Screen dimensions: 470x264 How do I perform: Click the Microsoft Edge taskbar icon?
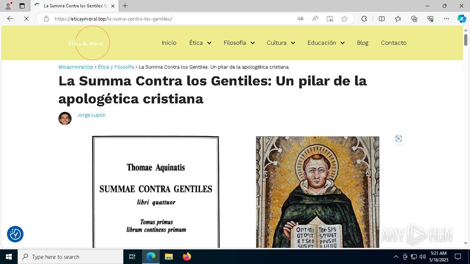(x=151, y=257)
